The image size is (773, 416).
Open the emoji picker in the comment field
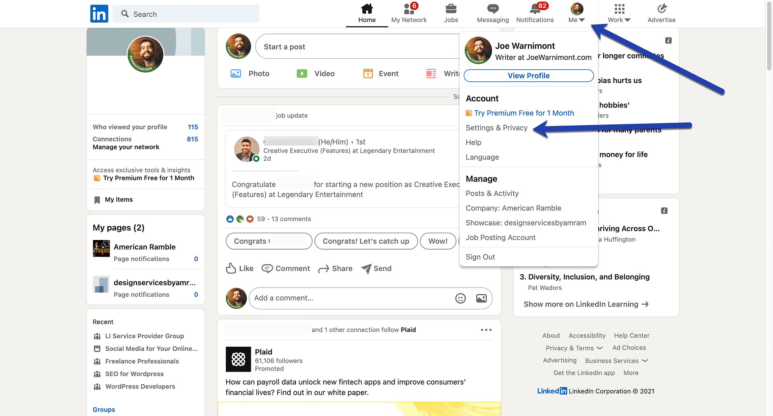[x=460, y=298]
